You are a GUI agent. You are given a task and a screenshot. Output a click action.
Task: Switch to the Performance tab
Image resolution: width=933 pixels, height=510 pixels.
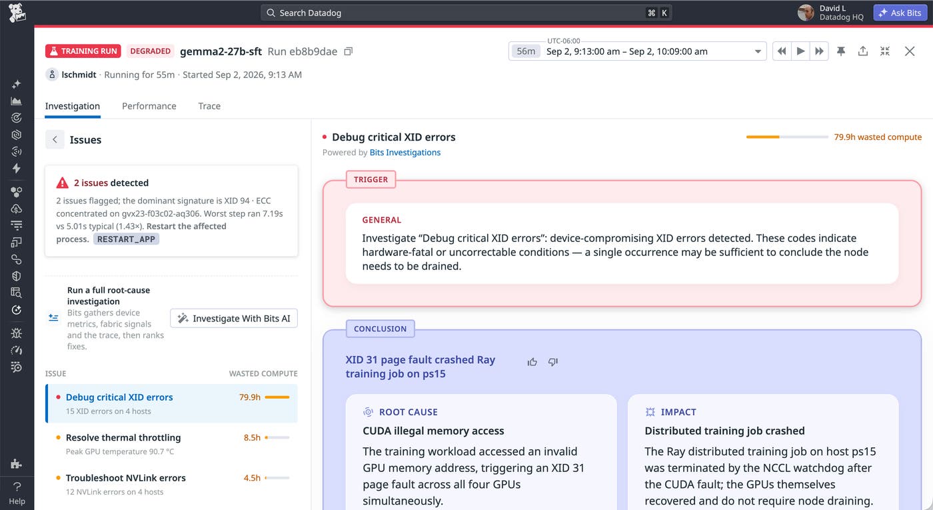coord(149,106)
